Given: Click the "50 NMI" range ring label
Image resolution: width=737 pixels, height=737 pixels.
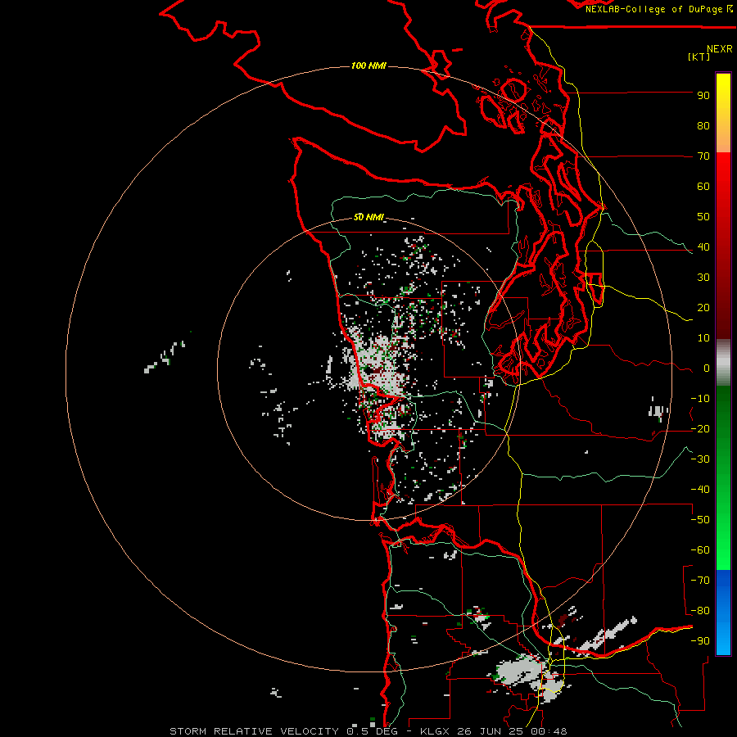Looking at the screenshot, I should pyautogui.click(x=368, y=217).
